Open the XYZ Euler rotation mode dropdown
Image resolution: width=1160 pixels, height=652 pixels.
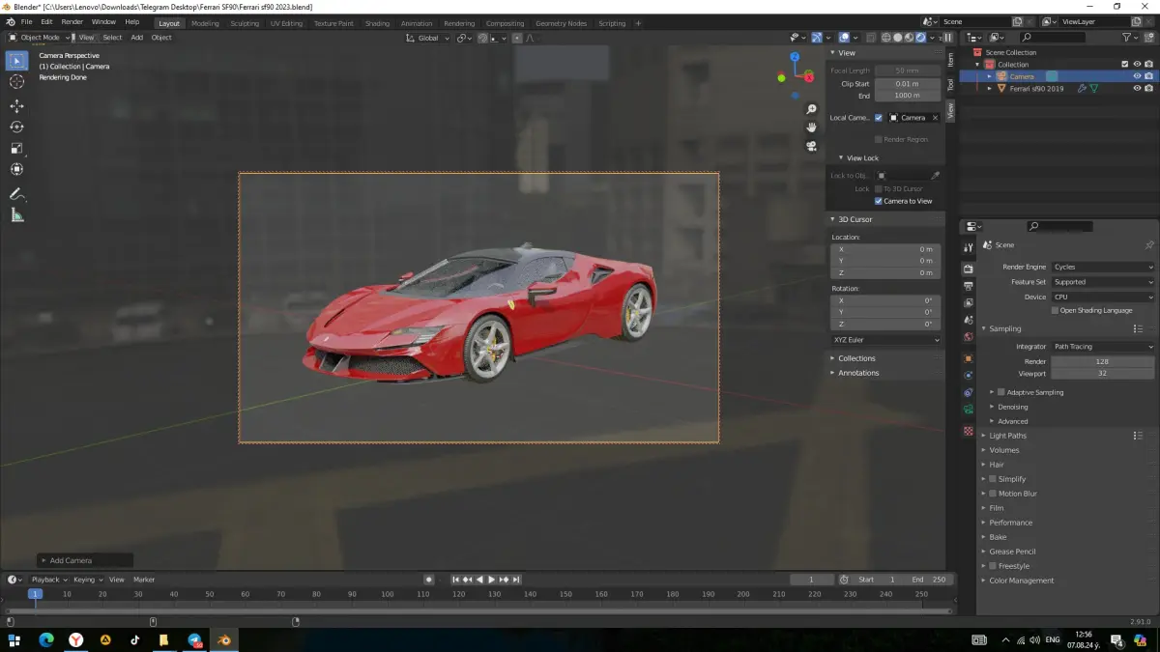(x=885, y=340)
